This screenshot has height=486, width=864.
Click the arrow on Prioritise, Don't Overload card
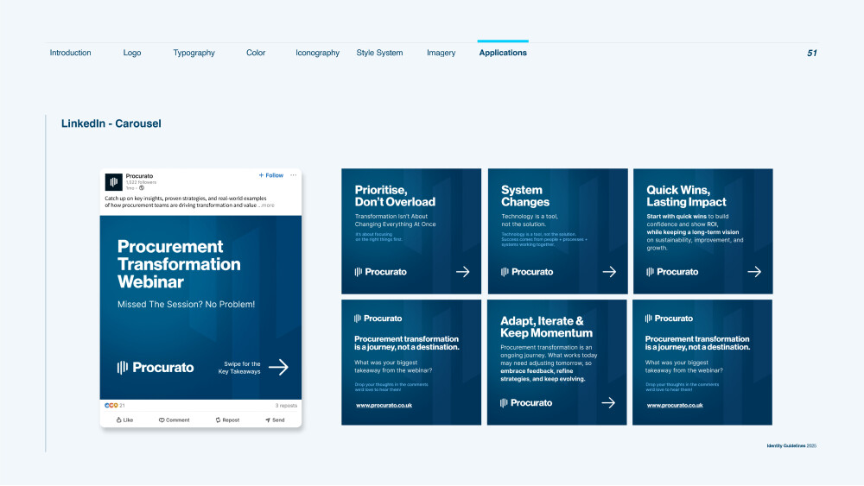(463, 272)
